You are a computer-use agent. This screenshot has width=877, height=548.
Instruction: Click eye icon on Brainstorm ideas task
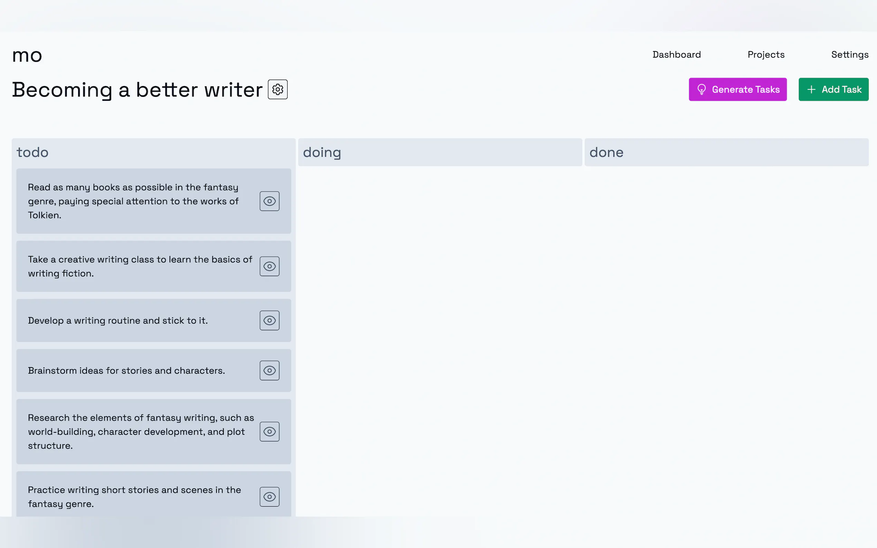click(269, 370)
